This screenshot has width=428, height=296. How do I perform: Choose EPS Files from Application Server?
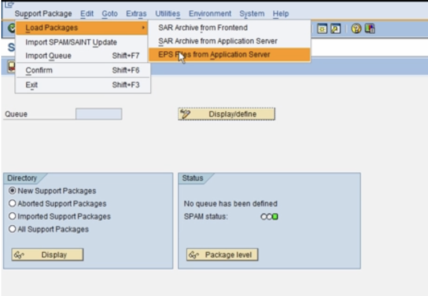tap(229, 54)
